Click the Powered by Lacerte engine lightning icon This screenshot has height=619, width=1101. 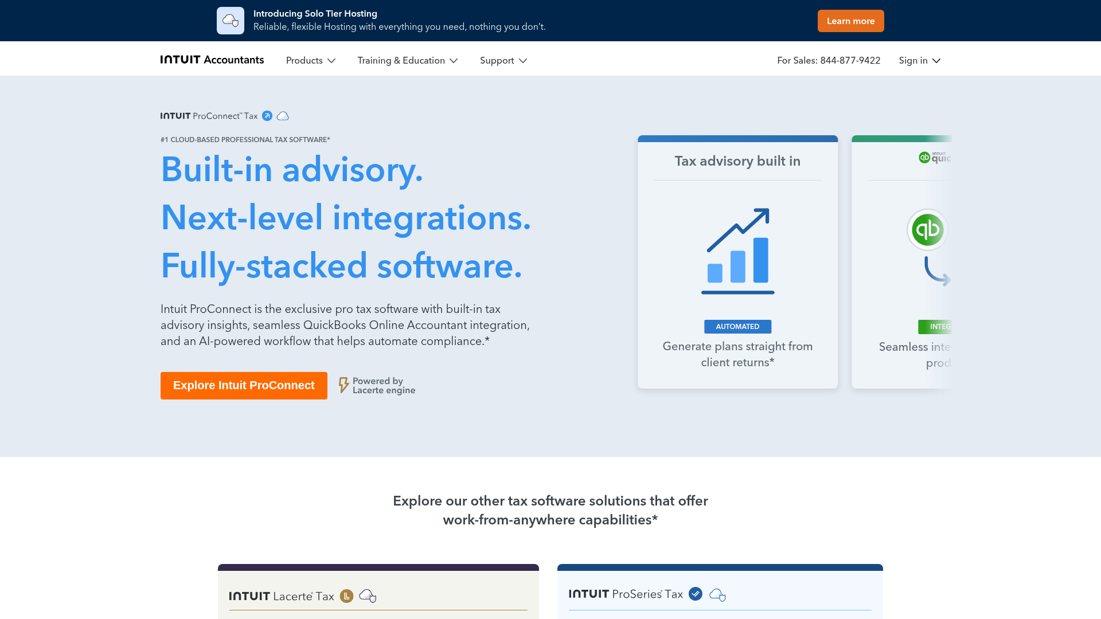343,385
